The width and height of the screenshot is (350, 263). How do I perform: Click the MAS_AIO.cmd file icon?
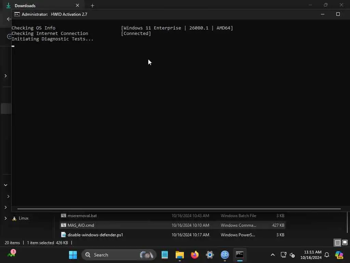63,225
